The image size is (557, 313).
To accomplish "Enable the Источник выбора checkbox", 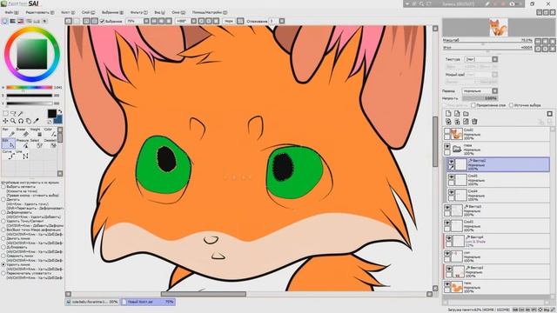I will click(511, 105).
